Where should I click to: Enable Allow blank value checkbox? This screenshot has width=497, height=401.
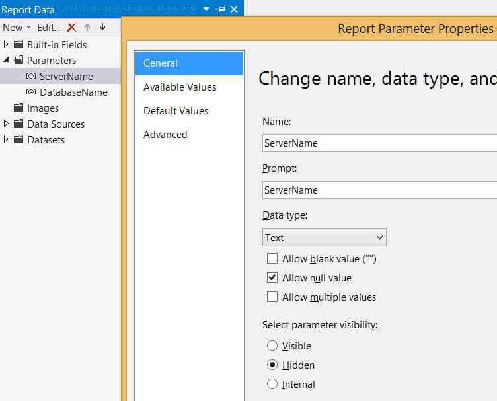tap(272, 259)
